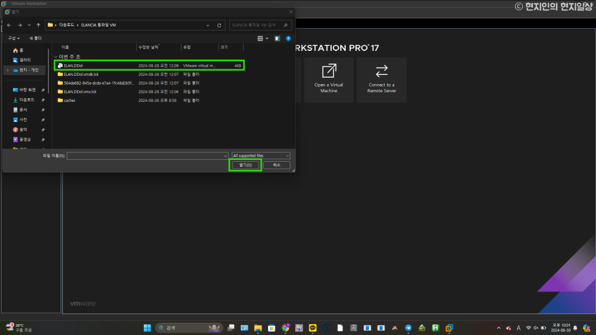Select the ELAN.DDol VMware virtual machine file
The height and width of the screenshot is (335, 596).
tap(150, 66)
